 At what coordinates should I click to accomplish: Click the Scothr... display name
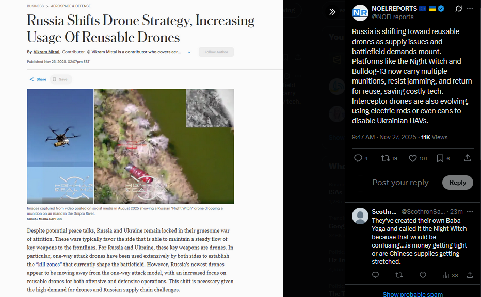[384, 212]
